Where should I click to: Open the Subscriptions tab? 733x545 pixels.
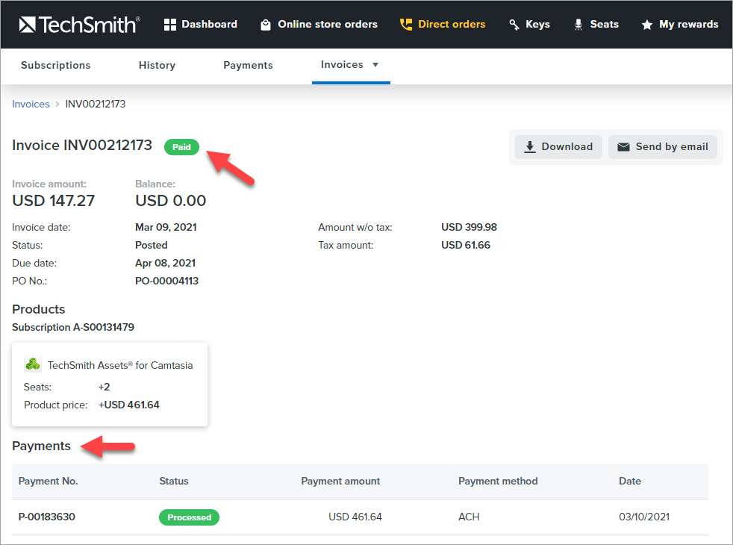[x=55, y=66]
